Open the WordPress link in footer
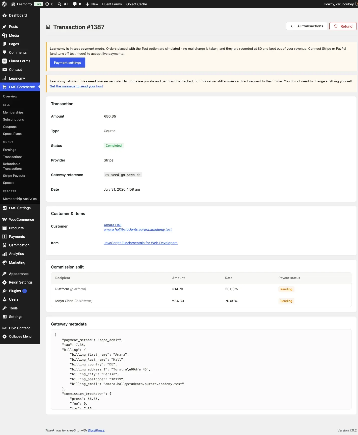Screen dimensions: 358x435 coord(96,430)
